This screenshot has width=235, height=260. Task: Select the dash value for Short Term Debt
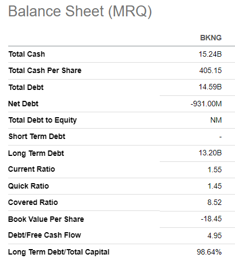click(220, 137)
